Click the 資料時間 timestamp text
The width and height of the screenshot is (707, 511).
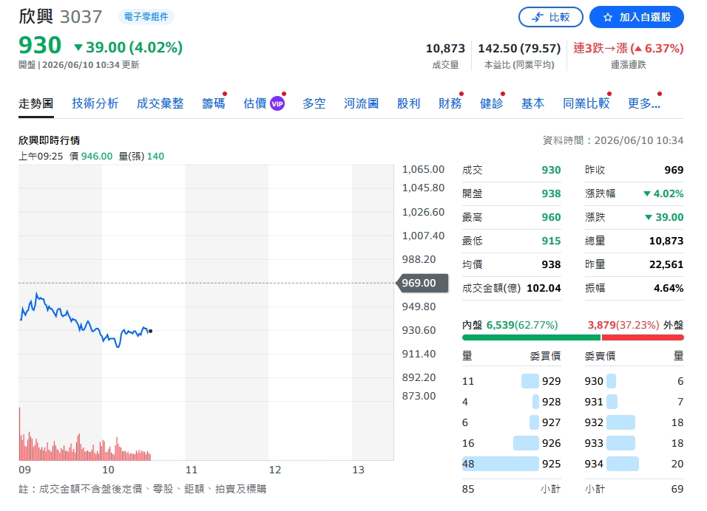tap(613, 140)
